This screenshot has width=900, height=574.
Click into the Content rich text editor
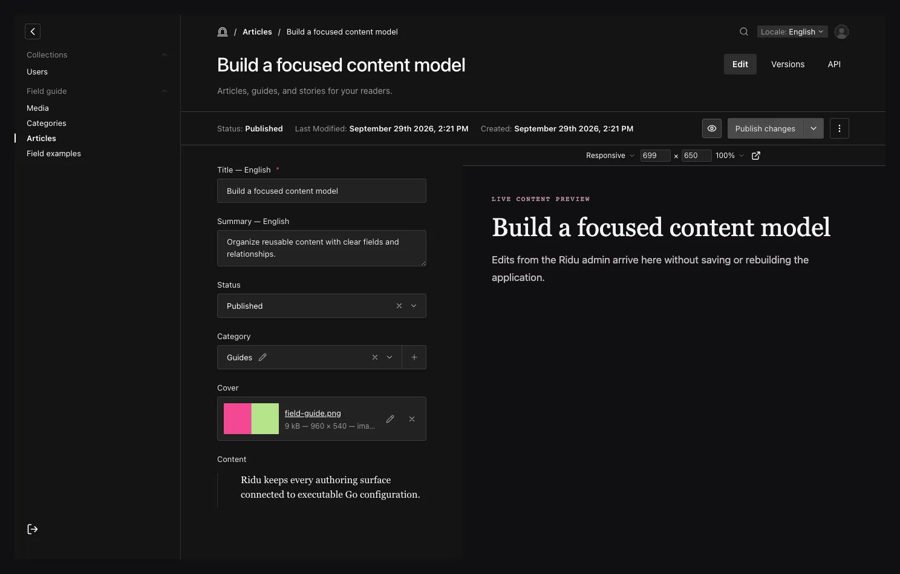point(330,487)
